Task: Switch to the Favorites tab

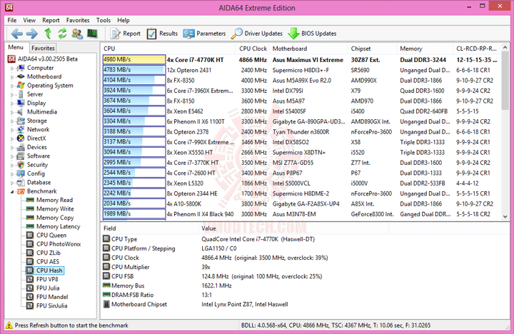Action: [x=43, y=49]
